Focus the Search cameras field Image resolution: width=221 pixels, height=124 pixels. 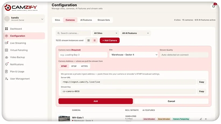pos(73,33)
